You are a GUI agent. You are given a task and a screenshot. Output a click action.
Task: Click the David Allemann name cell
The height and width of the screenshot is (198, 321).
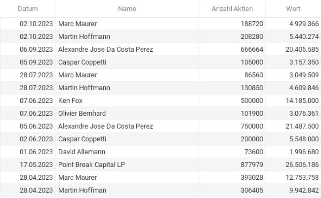(127, 152)
